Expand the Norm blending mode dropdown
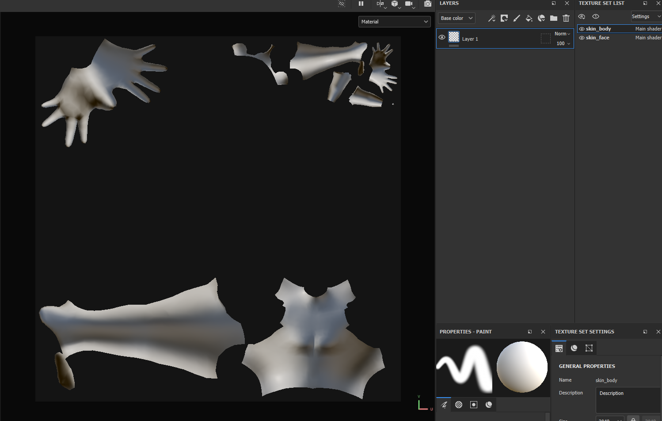662x421 pixels. coord(562,34)
